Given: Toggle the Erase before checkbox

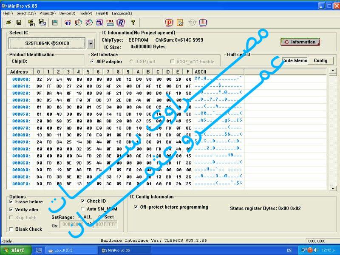Looking at the screenshot, I should pos(11,201).
